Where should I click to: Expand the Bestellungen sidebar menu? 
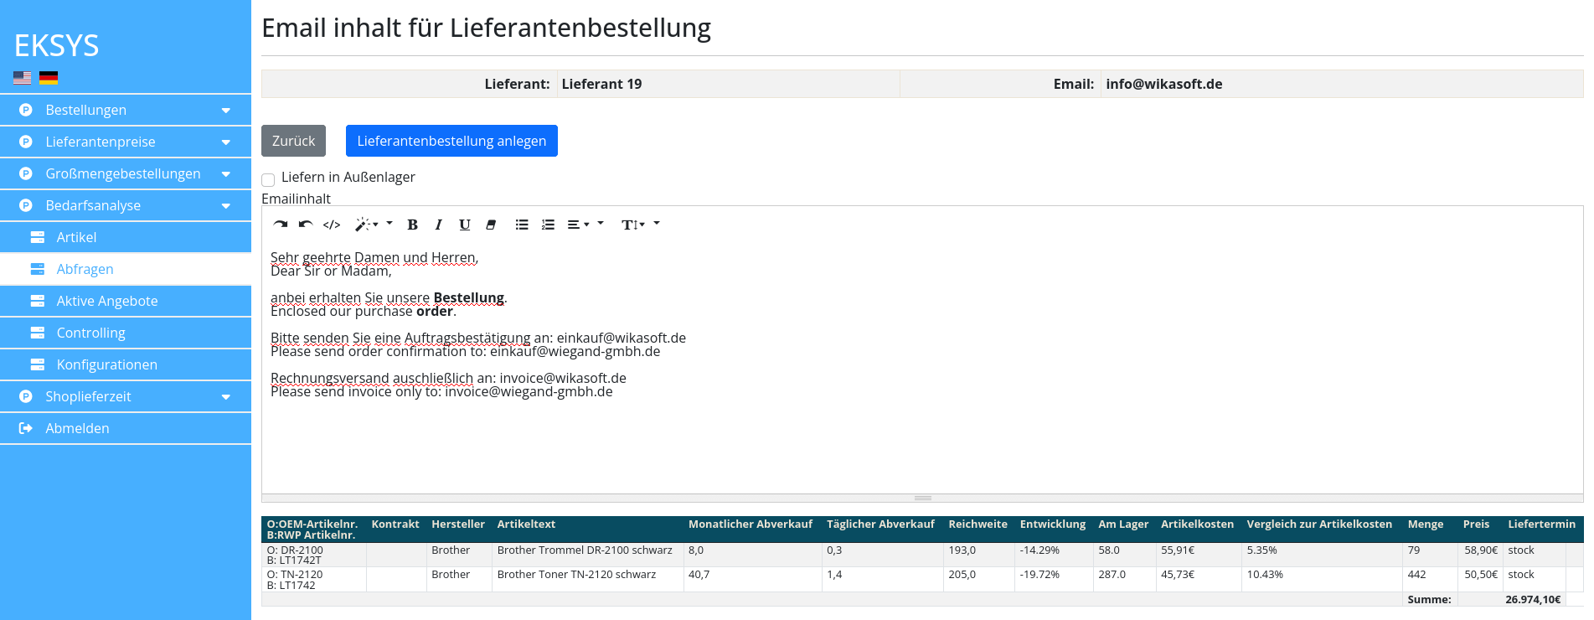(x=126, y=110)
